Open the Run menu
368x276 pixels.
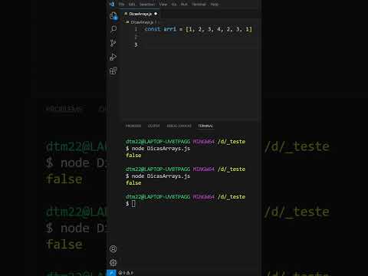184,5
